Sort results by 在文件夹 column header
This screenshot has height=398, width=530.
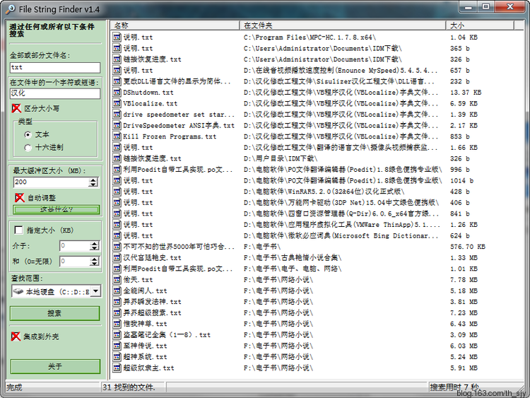343,25
